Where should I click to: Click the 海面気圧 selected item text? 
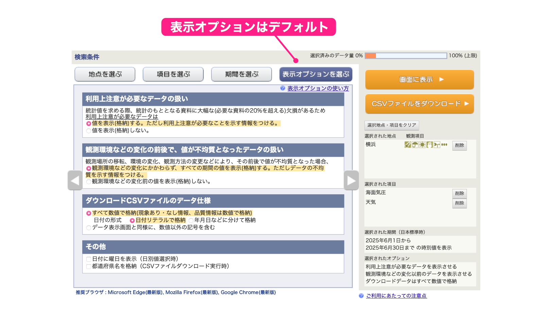pyautogui.click(x=376, y=193)
